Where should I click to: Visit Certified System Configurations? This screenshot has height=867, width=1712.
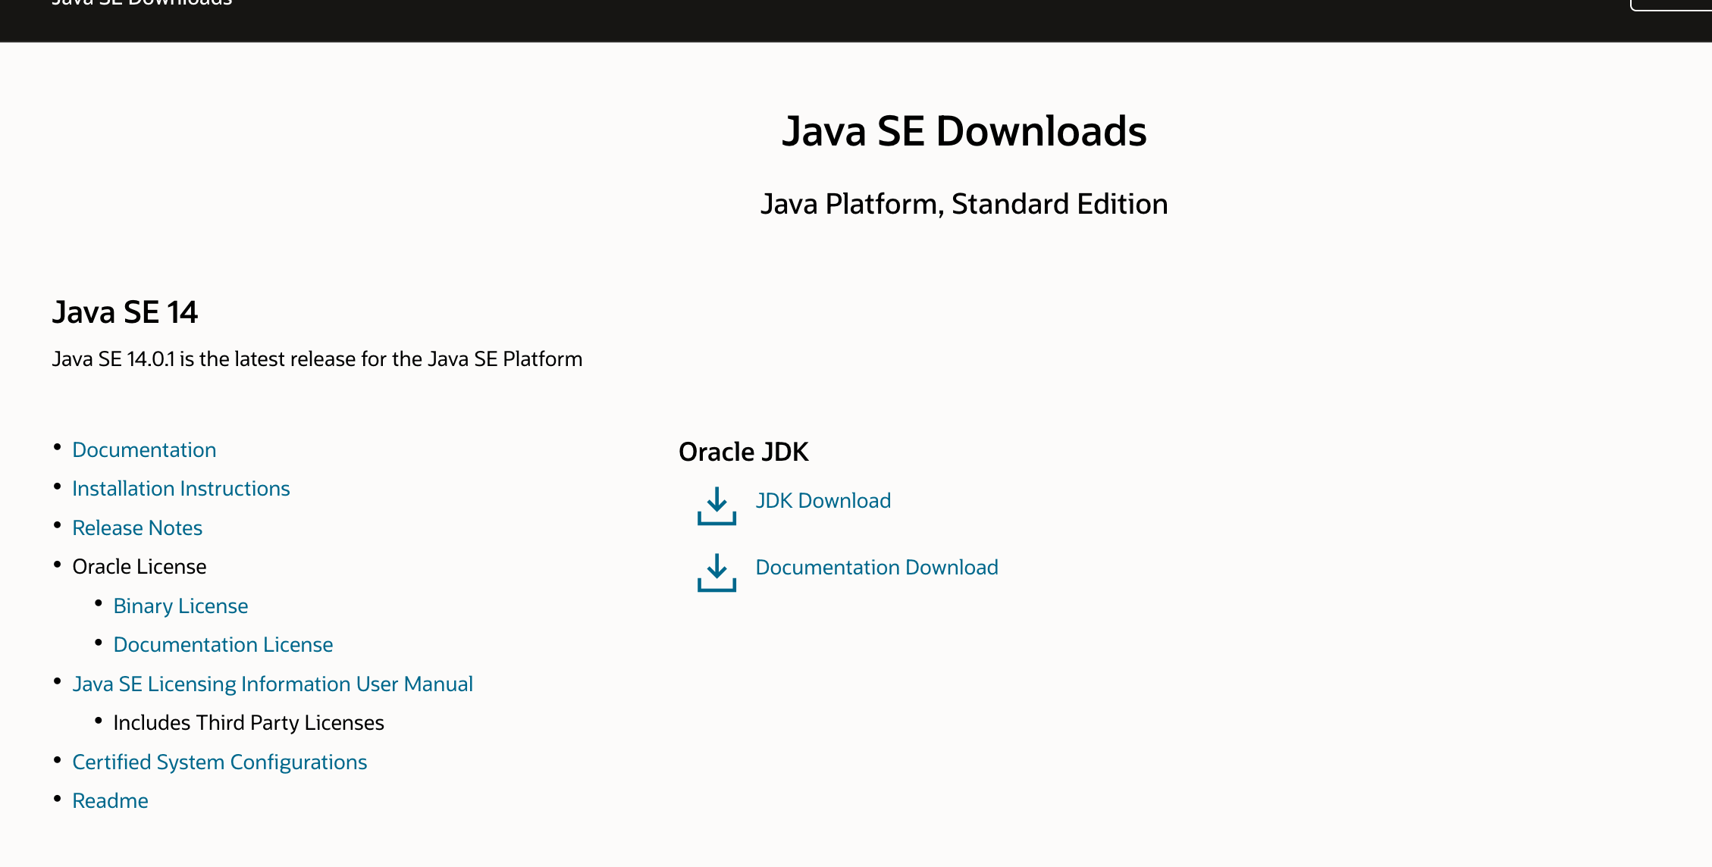[219, 762]
